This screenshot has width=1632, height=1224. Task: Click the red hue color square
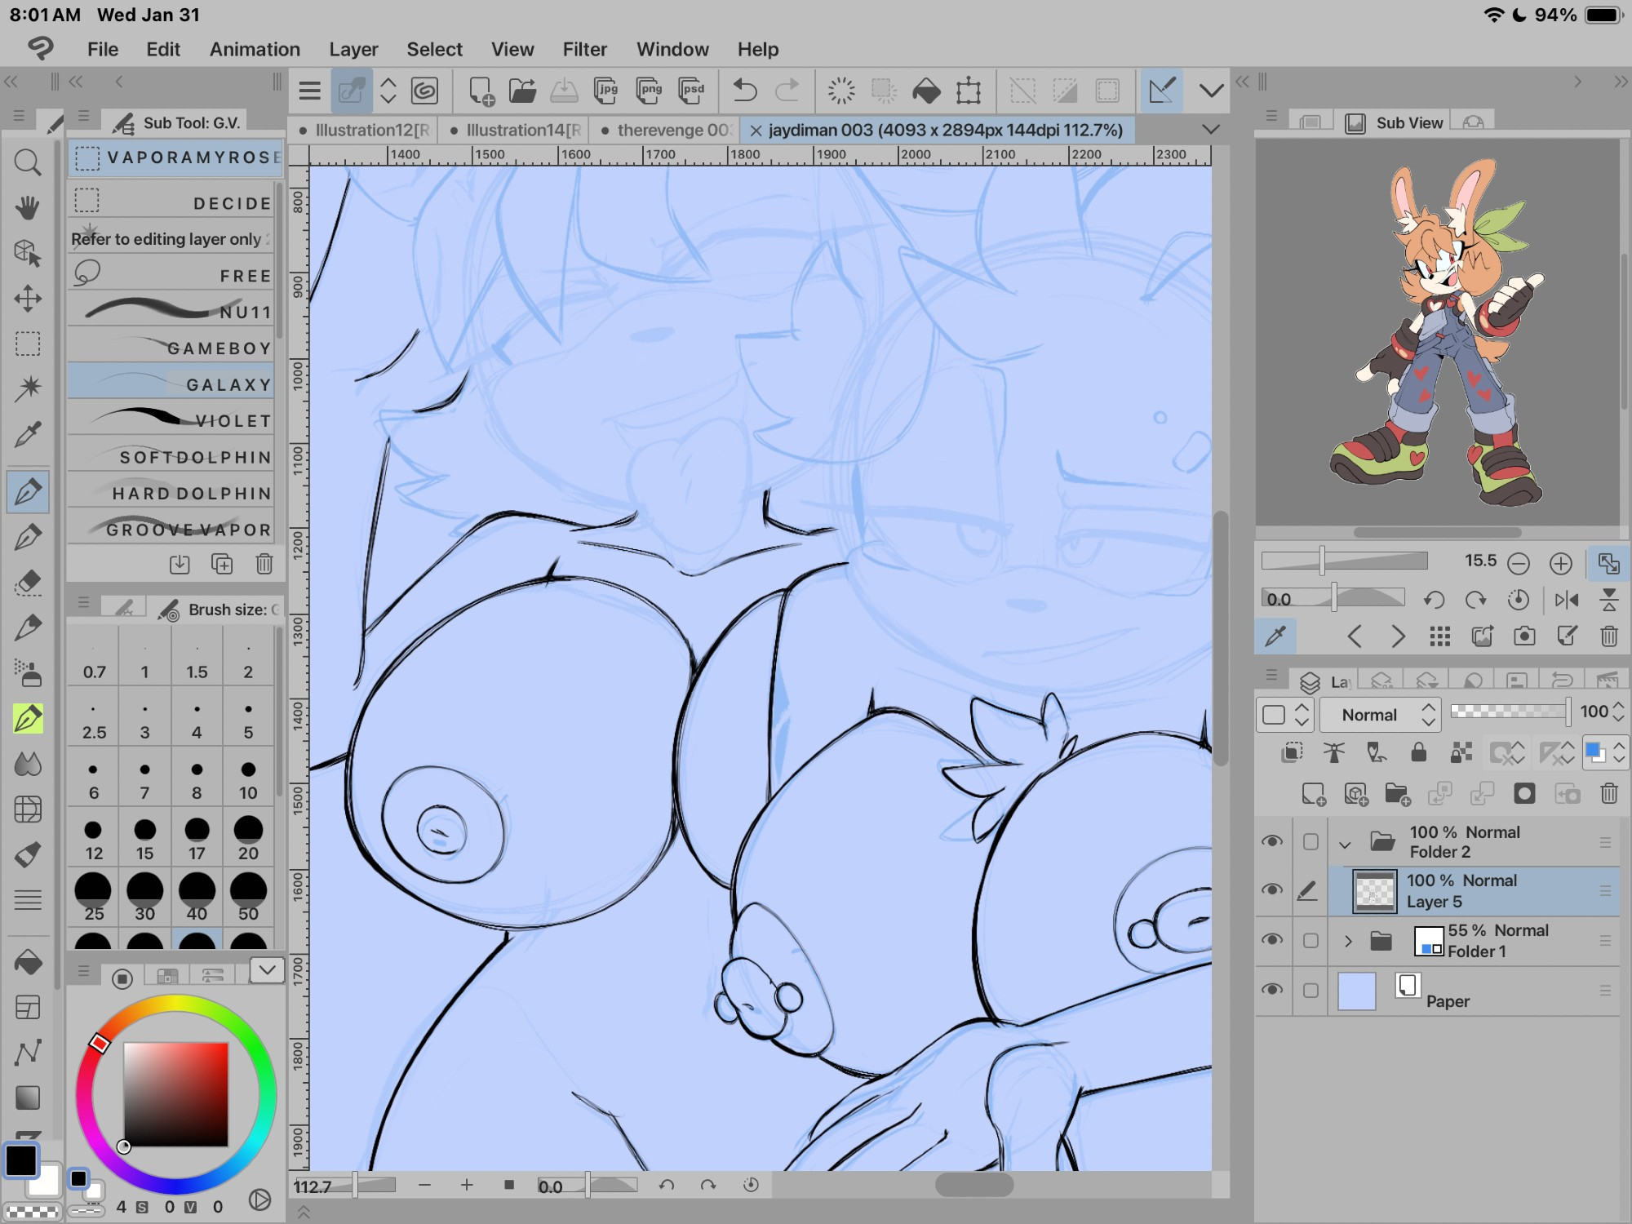coord(175,1094)
